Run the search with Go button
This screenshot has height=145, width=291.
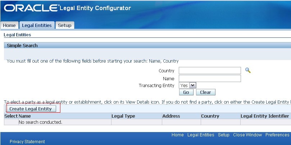(186, 92)
